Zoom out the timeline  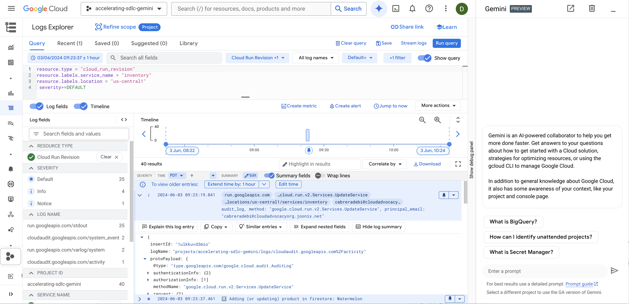422,120
